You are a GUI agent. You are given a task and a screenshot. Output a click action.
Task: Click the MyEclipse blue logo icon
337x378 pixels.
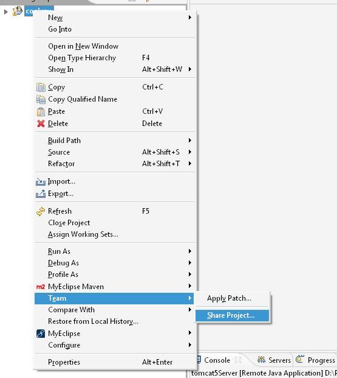(41, 334)
